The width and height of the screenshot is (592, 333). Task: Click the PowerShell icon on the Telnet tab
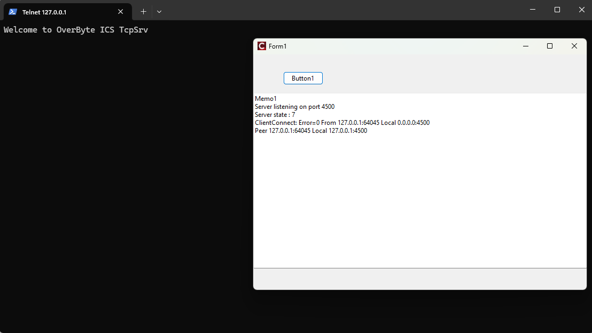(13, 12)
